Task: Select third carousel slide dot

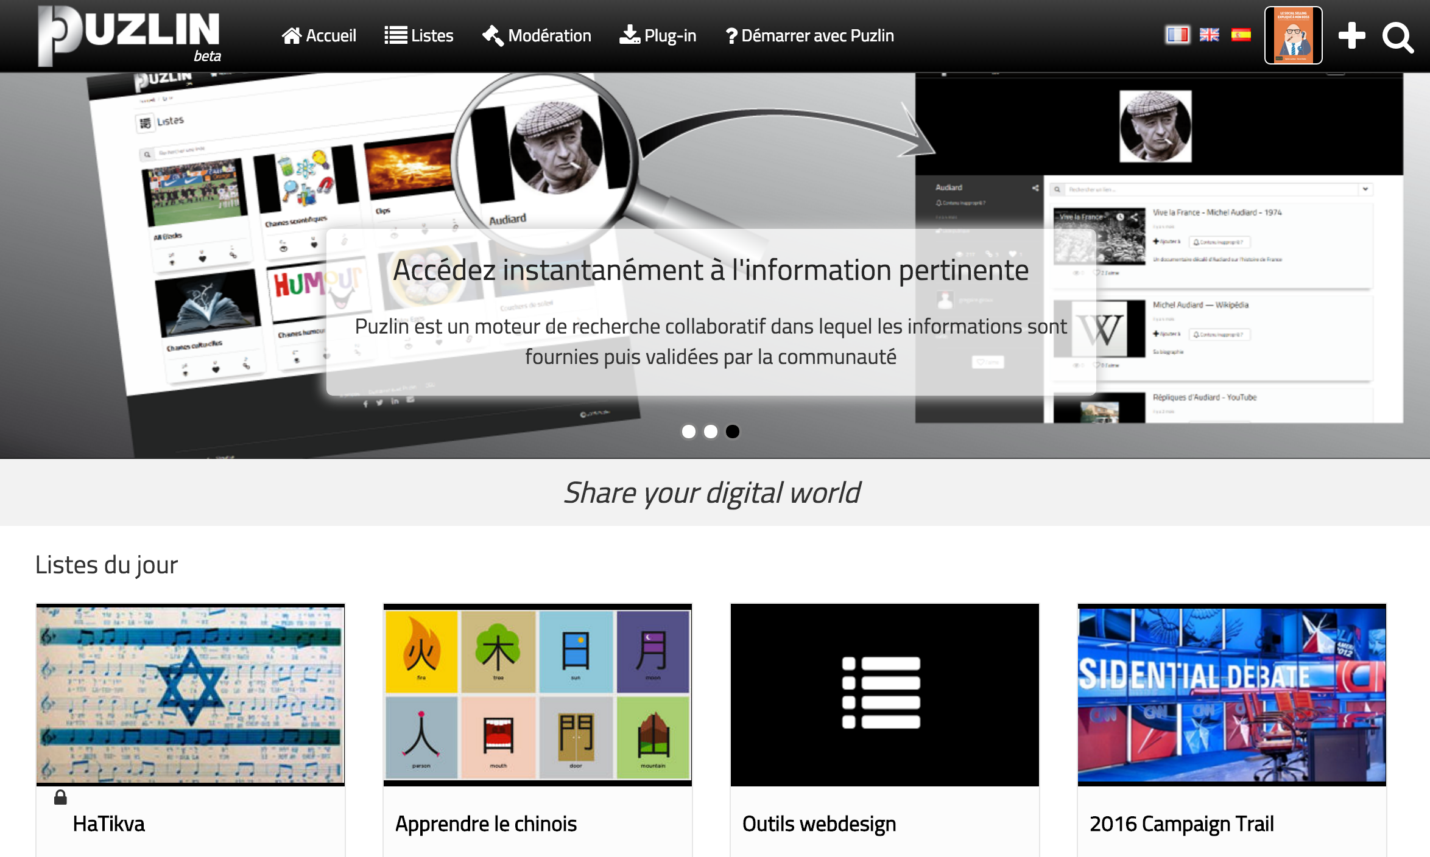Action: point(733,432)
